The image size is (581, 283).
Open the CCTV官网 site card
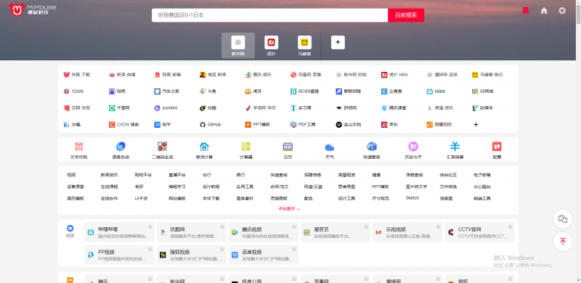point(479,232)
